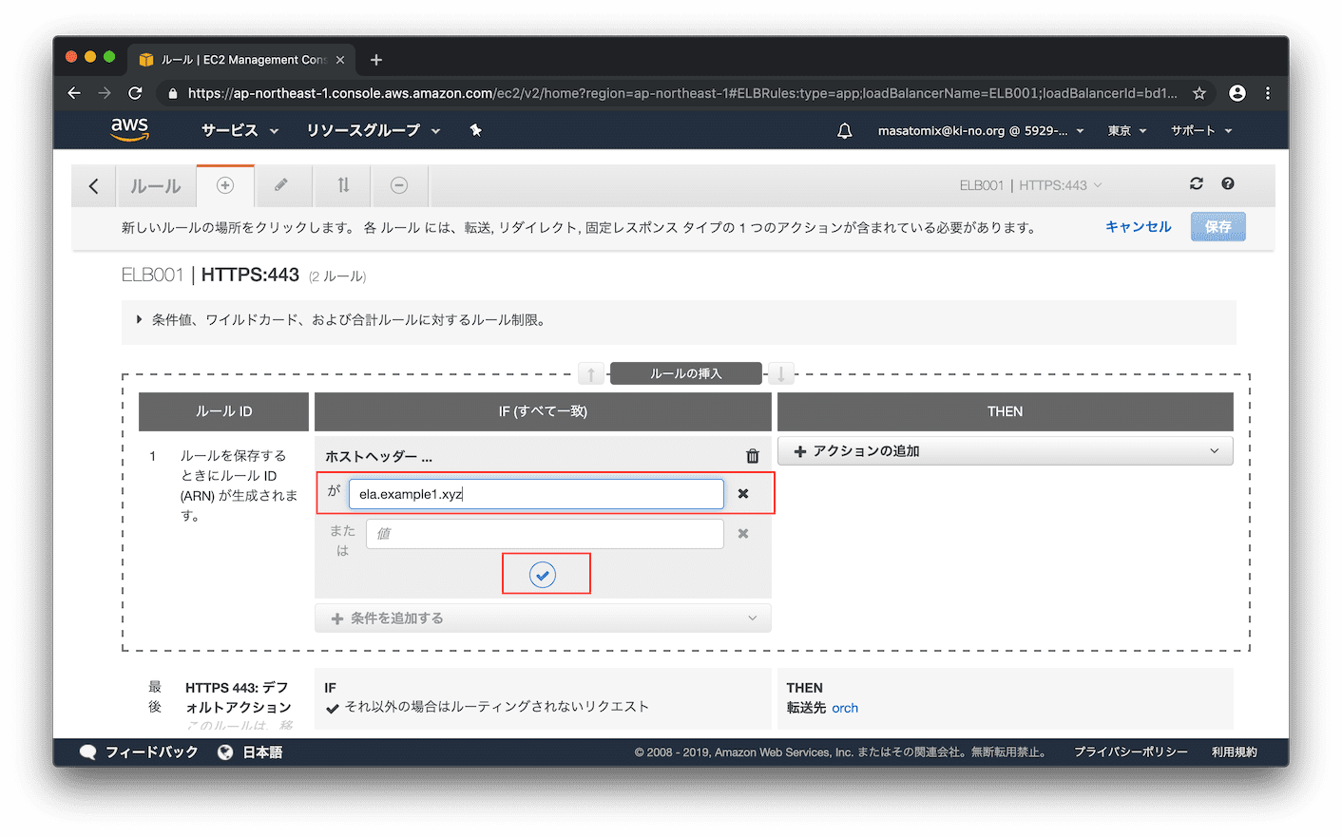The height and width of the screenshot is (837, 1342).
Task: Click the empty 値 host value field
Action: coord(545,534)
